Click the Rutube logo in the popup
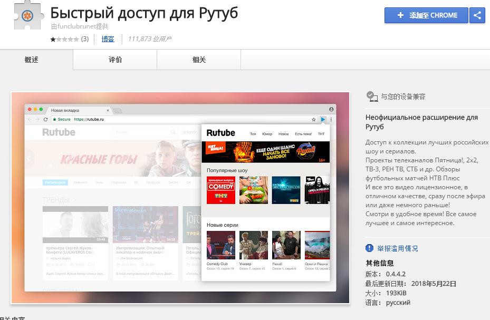The width and height of the screenshot is (490, 320). pos(220,133)
